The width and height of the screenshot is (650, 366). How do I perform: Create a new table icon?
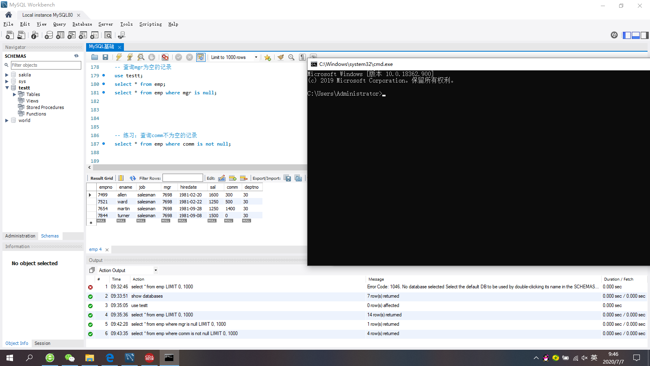tap(60, 35)
